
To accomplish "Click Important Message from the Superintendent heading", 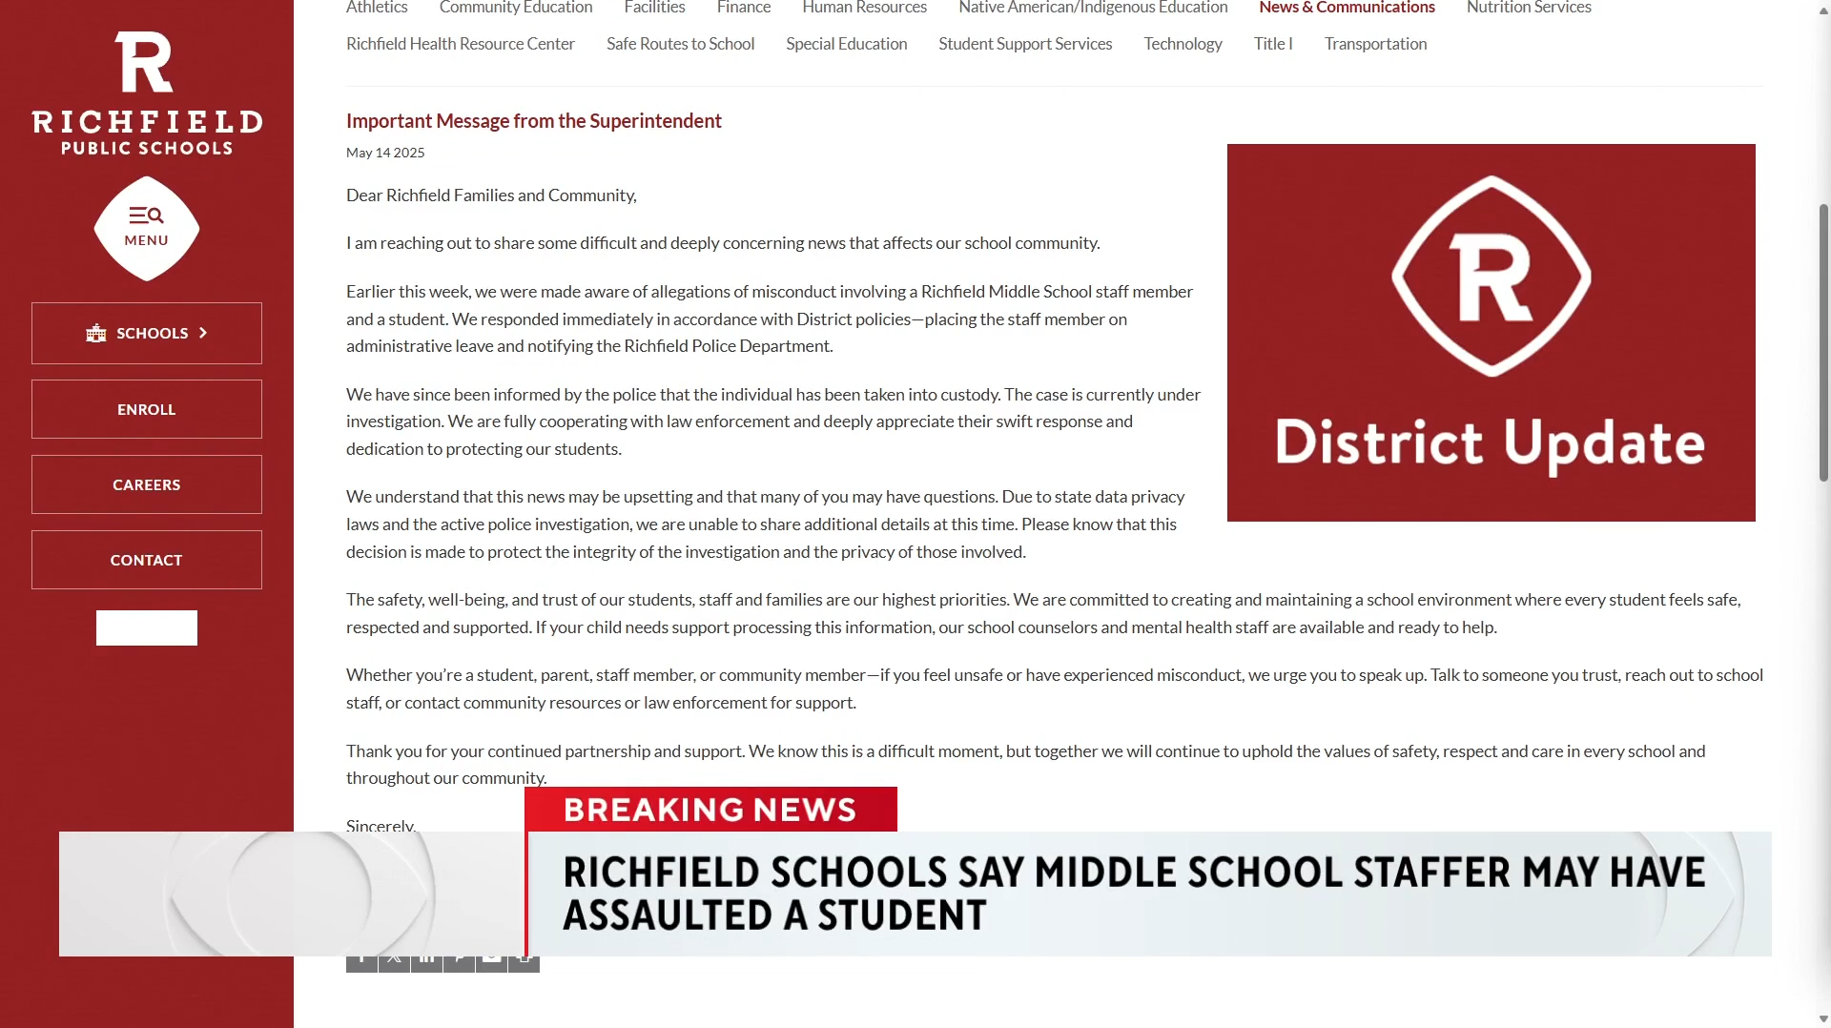I will pos(533,121).
